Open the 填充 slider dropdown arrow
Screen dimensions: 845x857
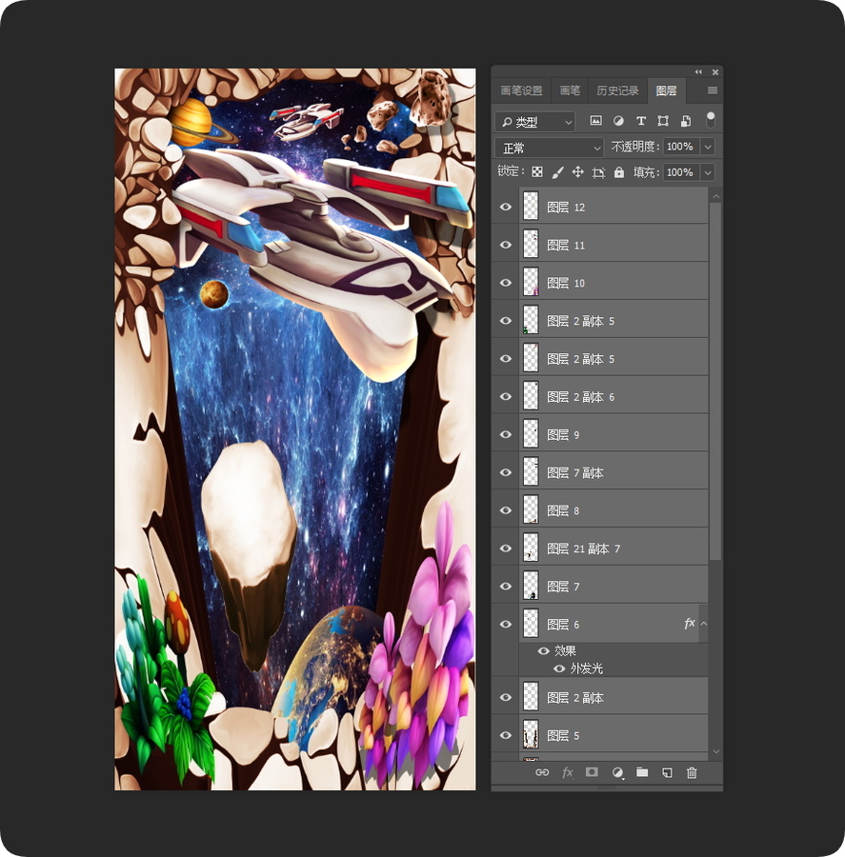point(708,172)
